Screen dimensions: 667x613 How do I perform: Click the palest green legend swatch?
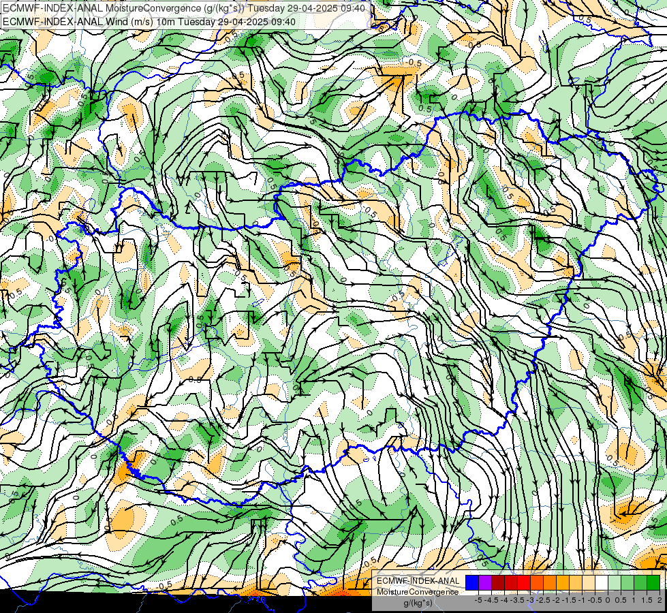click(x=615, y=582)
